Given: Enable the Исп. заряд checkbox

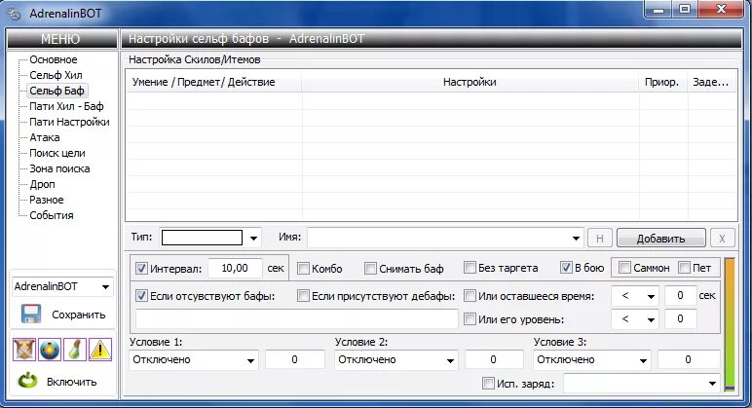Looking at the screenshot, I should 488,383.
